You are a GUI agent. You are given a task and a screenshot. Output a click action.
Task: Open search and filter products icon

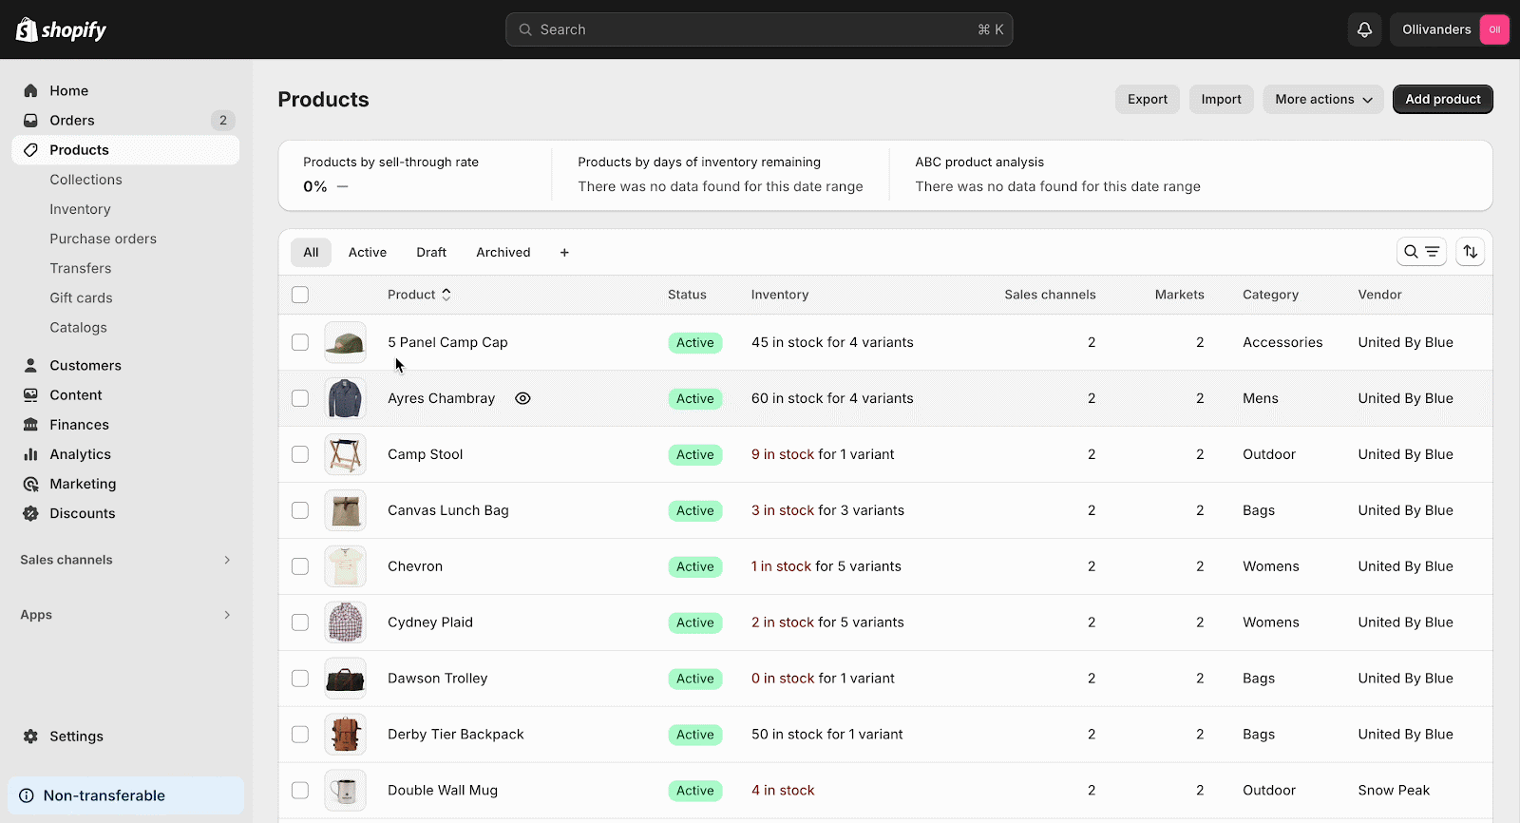coord(1421,251)
